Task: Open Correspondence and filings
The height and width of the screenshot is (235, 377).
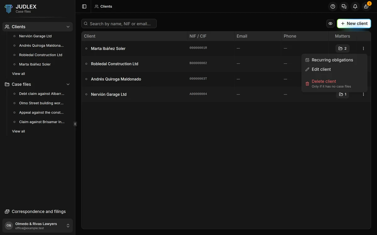Action: 38,211
